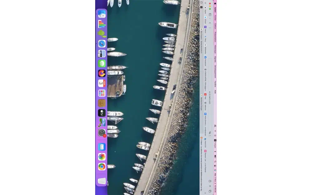Open a new Safari tab with plus

[210, 186]
